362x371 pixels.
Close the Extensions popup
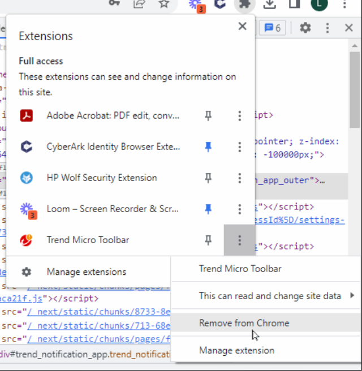point(242,26)
